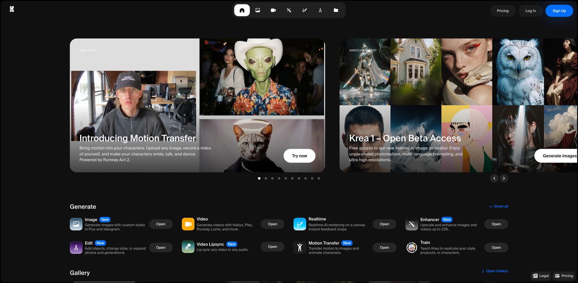Click the Edit compass icon in navigation
578x283 pixels.
click(x=320, y=10)
